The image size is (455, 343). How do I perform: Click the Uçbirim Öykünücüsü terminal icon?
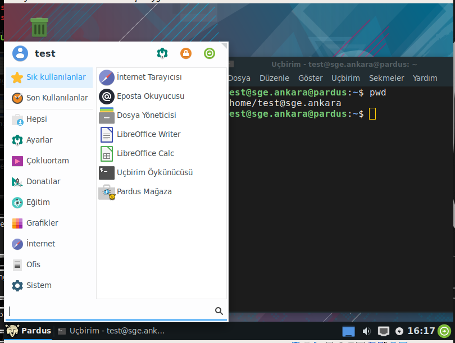coord(107,173)
